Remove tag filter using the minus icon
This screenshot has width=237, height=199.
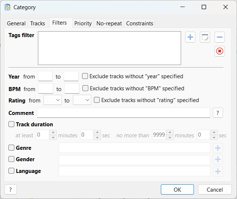point(219,37)
